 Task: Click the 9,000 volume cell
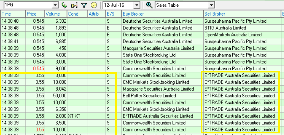point(56,69)
